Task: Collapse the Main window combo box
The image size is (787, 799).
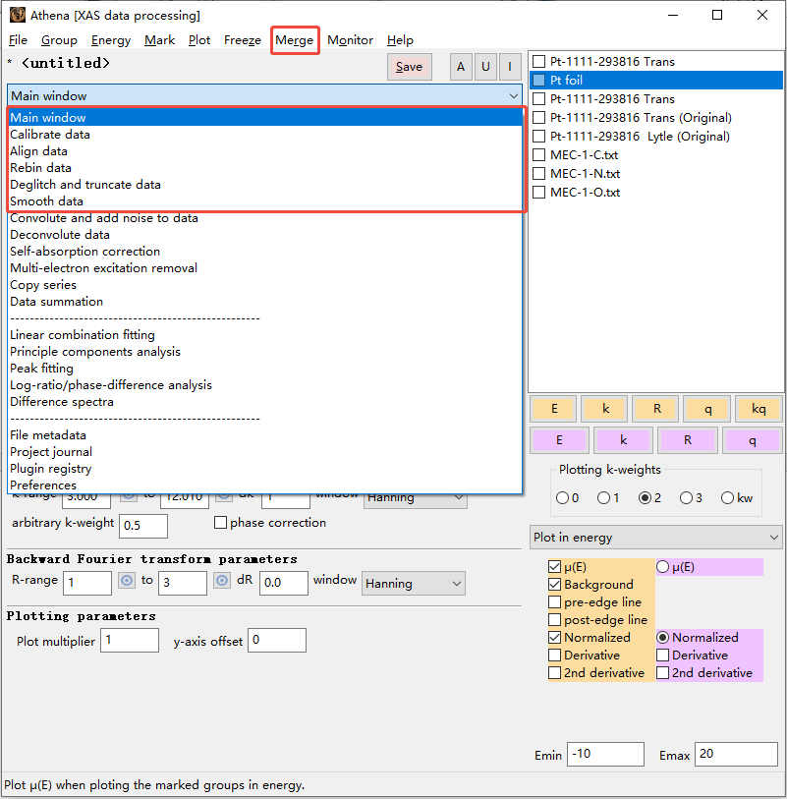Action: (x=514, y=96)
